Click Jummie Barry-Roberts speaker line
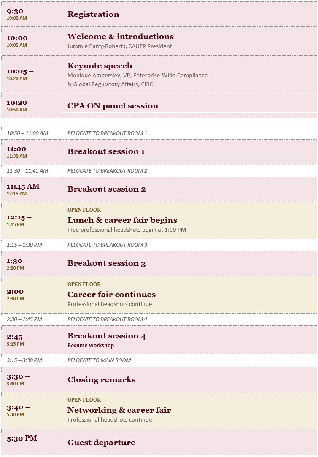Screen dimensions: 318x457 pyautogui.click(x=120, y=46)
